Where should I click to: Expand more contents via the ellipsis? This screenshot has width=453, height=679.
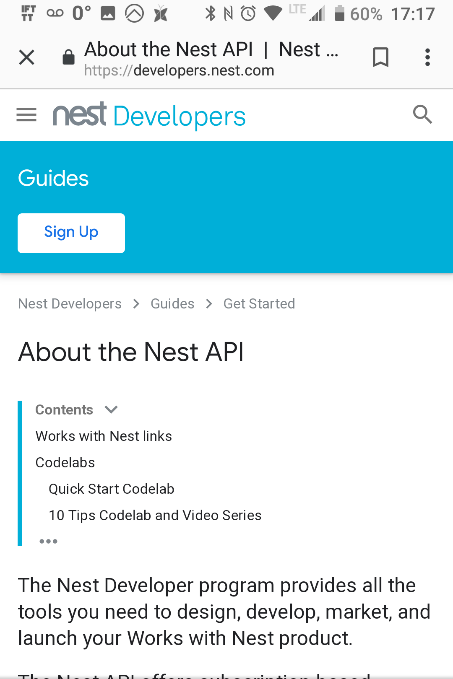pos(48,541)
